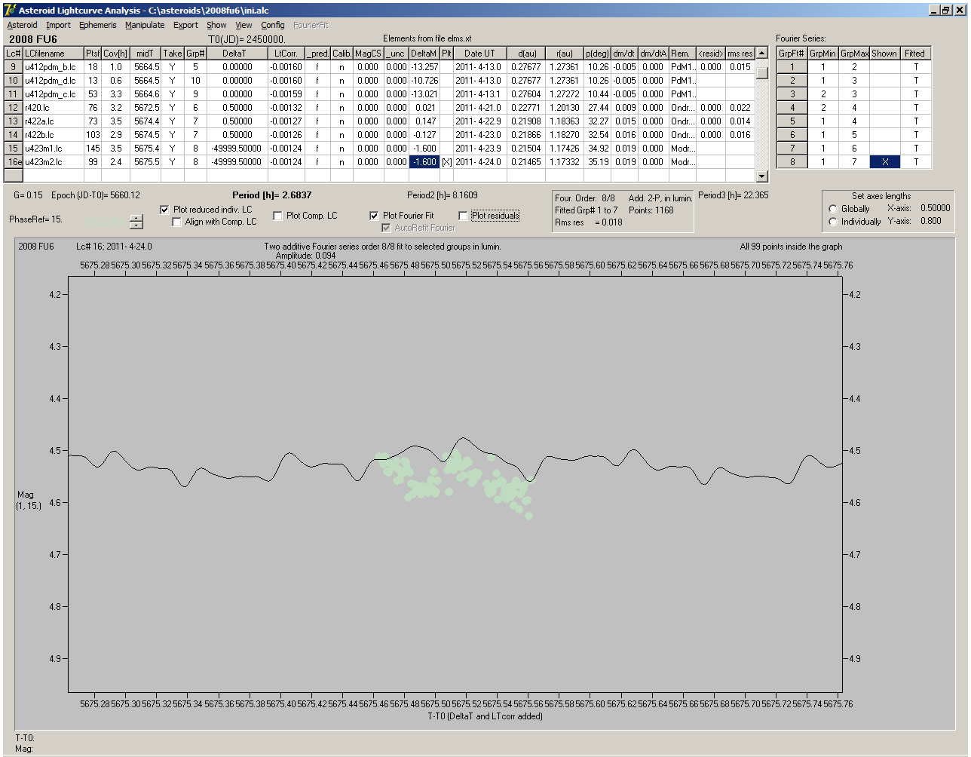Open the Asteroid menu

[x=22, y=25]
